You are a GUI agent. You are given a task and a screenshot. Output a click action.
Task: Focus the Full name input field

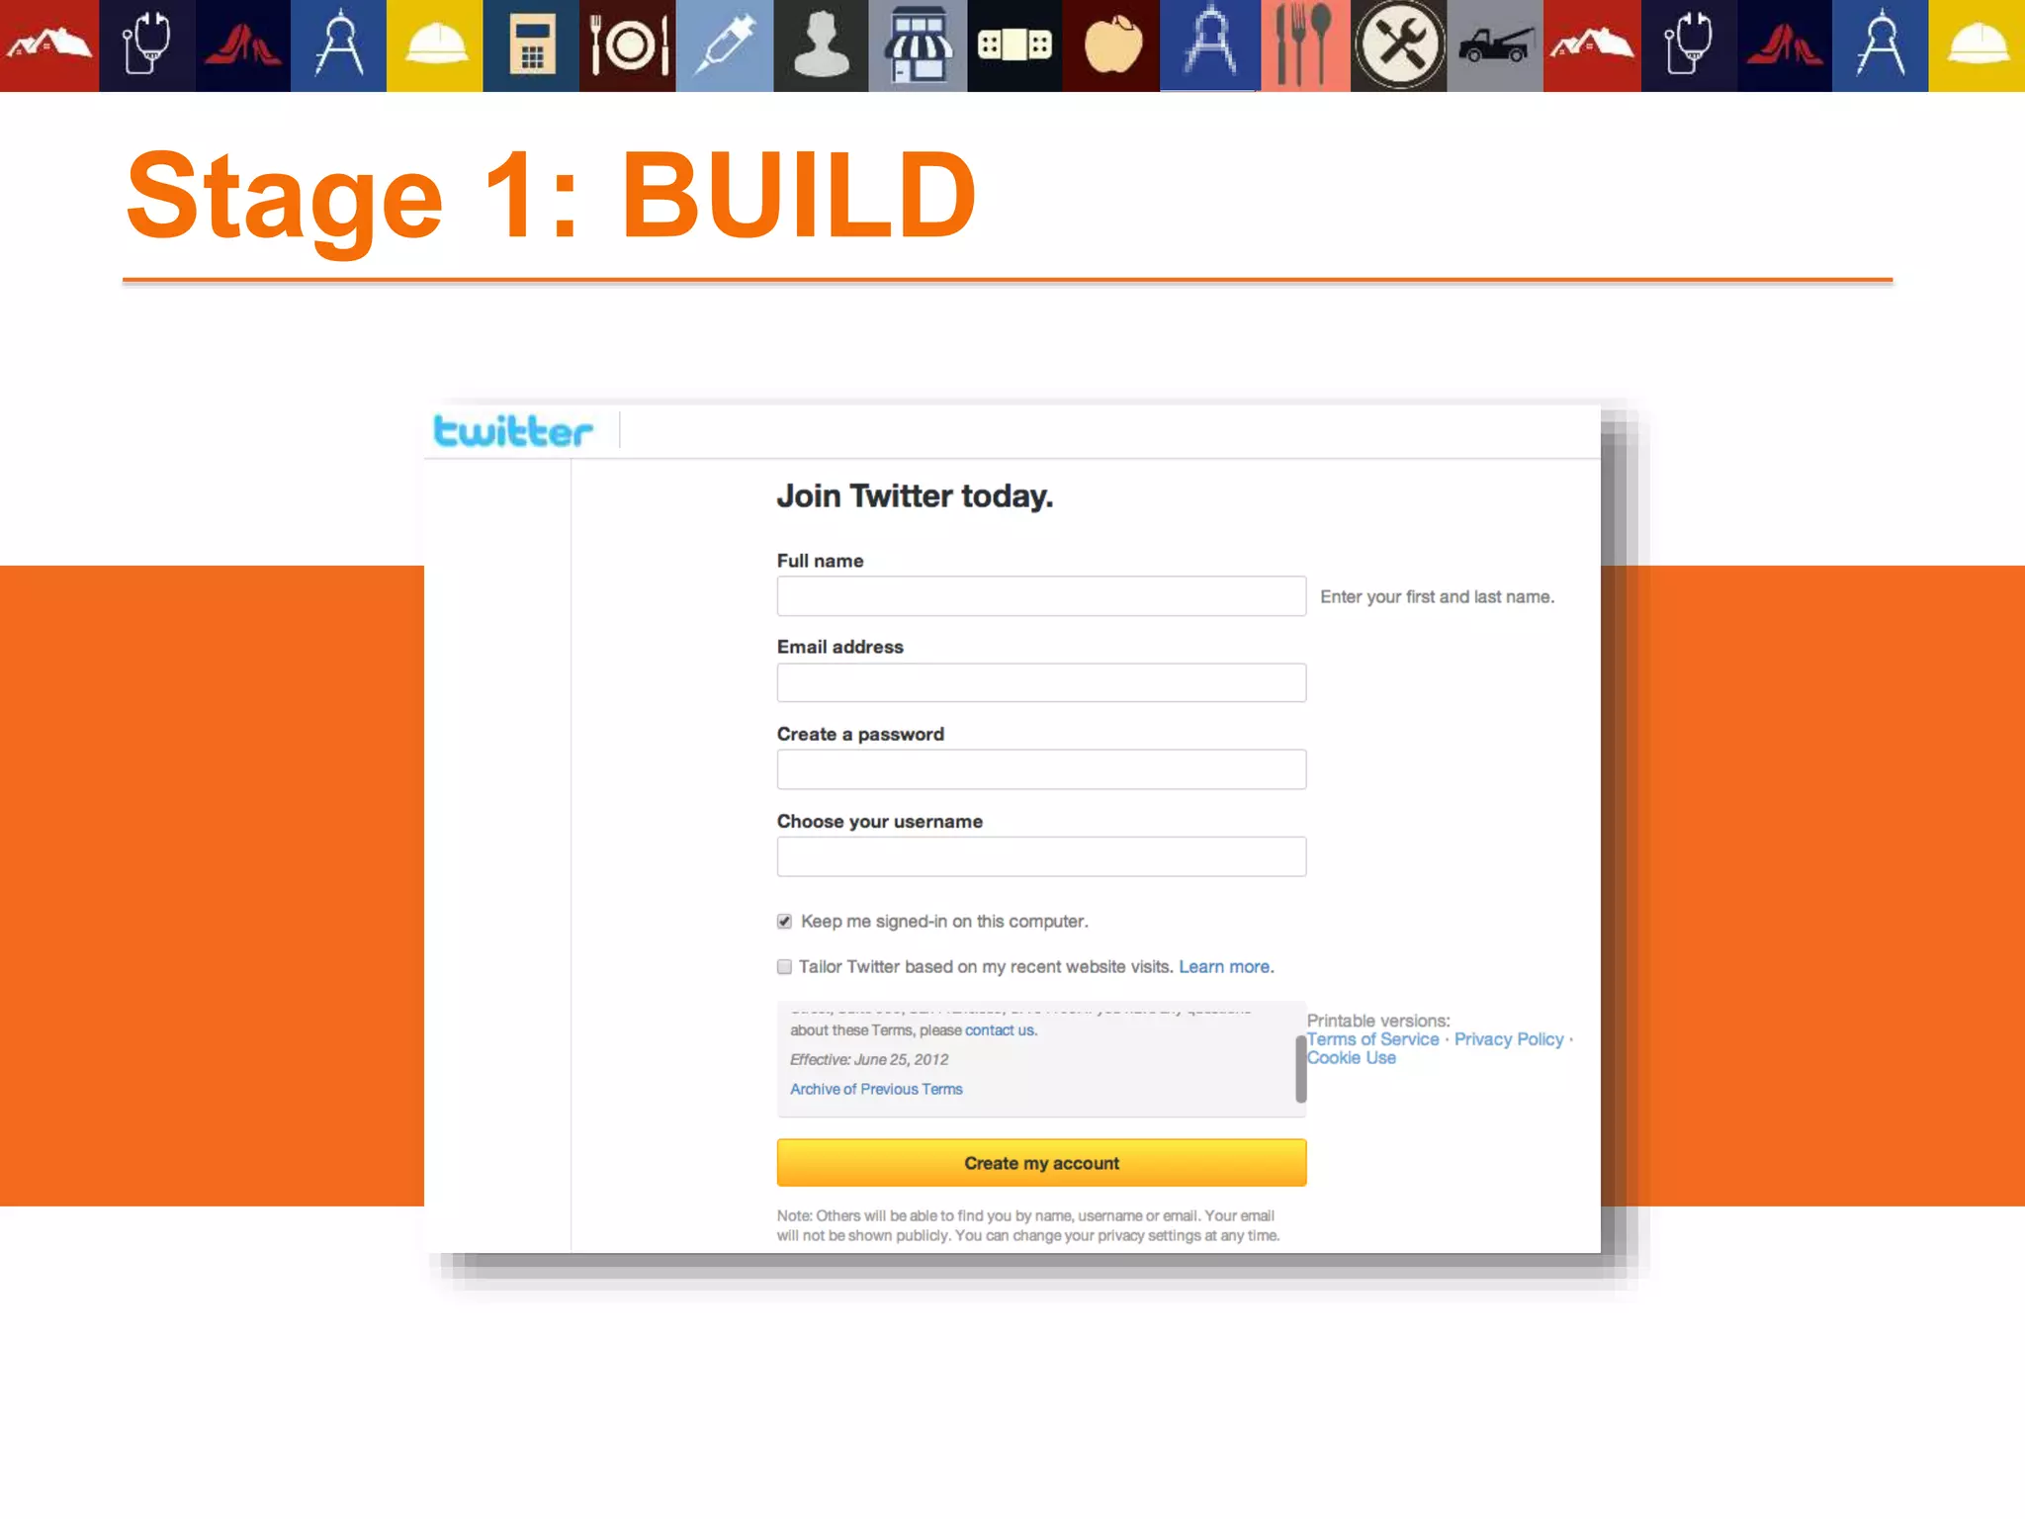point(1041,596)
